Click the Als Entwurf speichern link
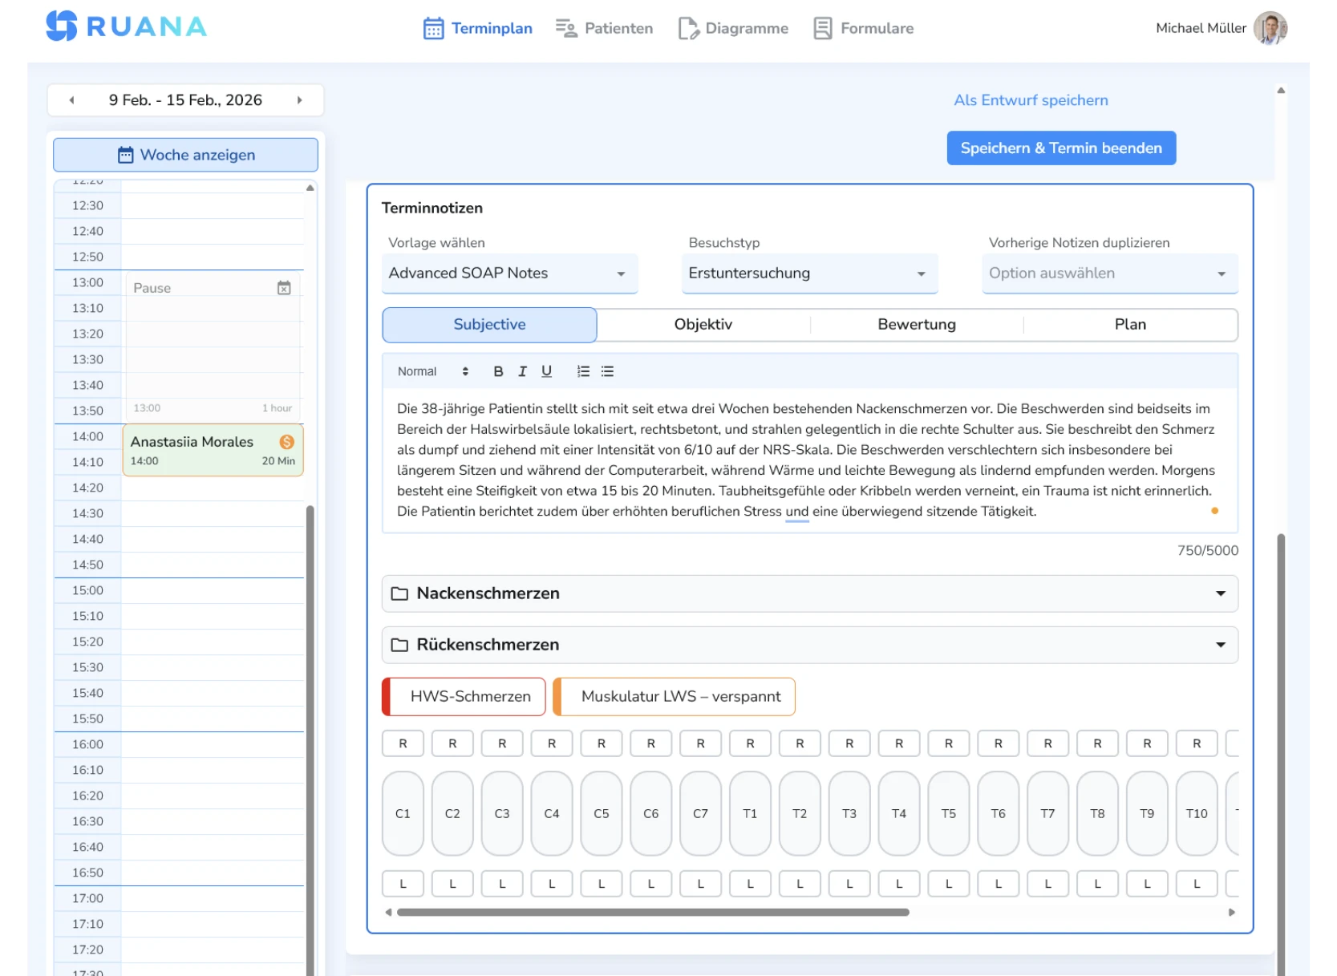 1031,99
